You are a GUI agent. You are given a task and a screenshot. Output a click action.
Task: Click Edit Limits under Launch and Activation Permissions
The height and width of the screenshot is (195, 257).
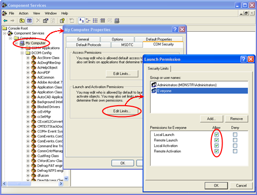point(122,111)
